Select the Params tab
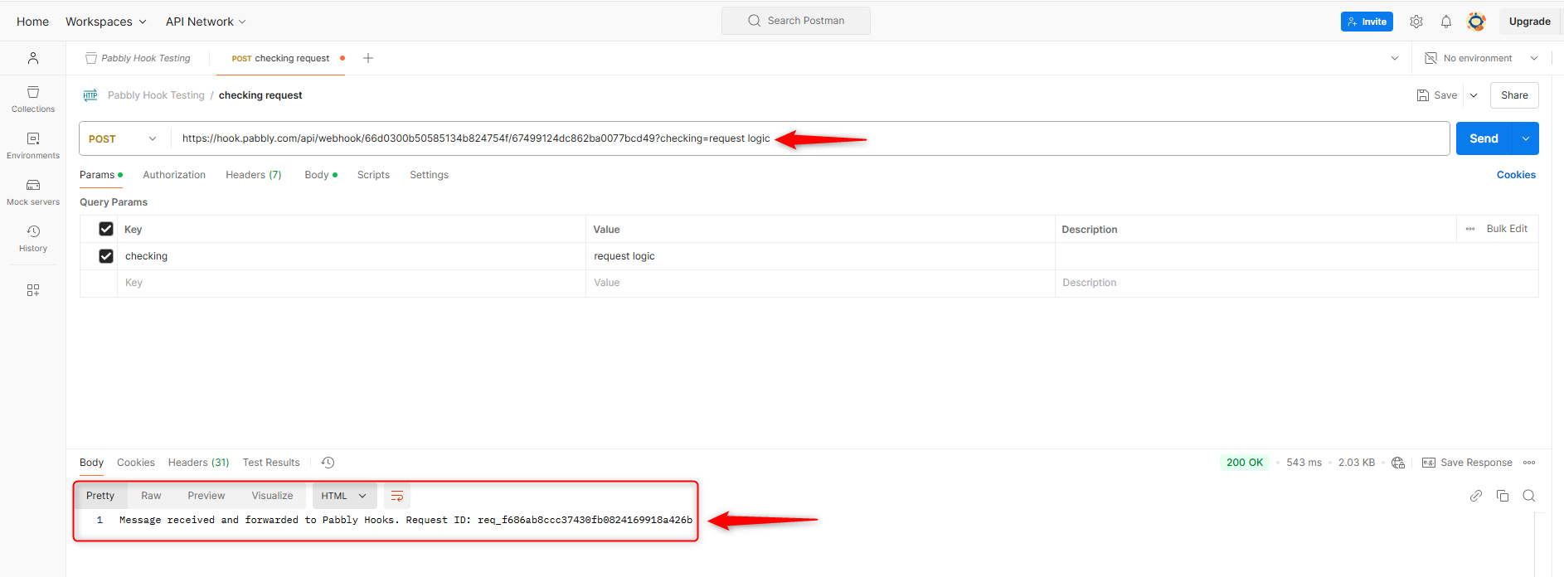The image size is (1564, 577). (101, 175)
